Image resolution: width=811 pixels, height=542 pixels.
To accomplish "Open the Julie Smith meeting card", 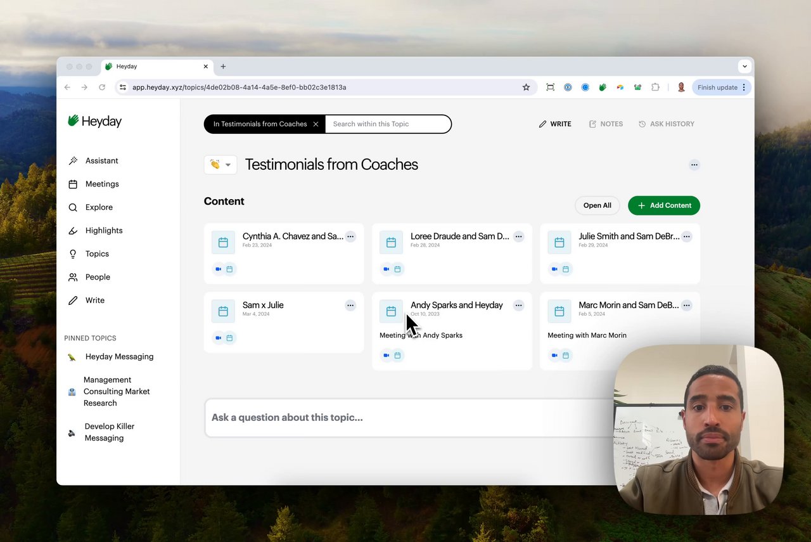I will (x=620, y=254).
